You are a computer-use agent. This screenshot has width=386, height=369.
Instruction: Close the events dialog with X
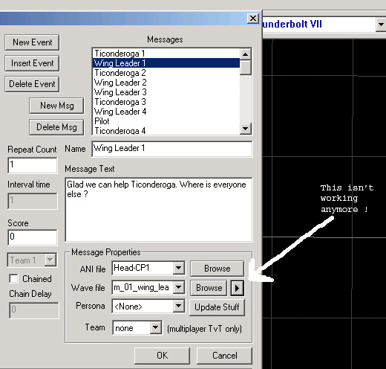tap(253, 19)
